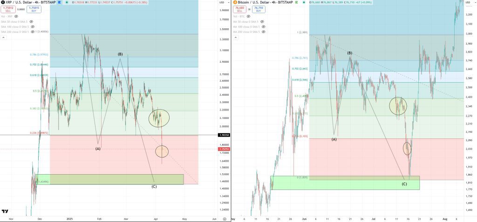Click the green flag icon beside Bitcoin title
477x222 pixels.
[x=295, y=2]
